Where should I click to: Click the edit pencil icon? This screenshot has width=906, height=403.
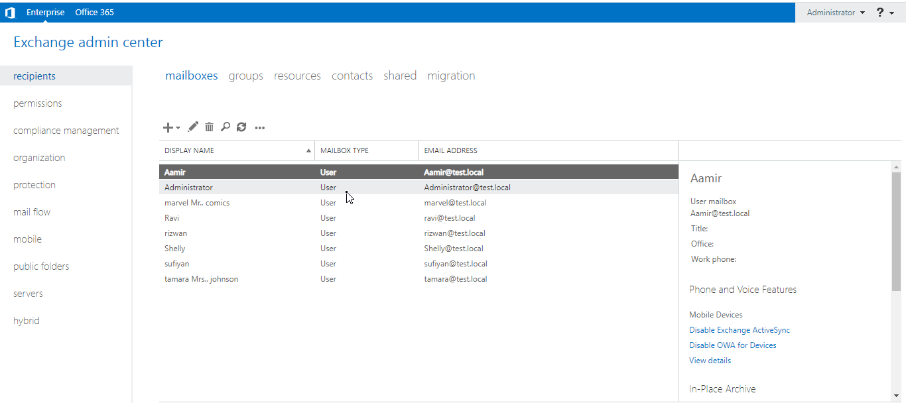(193, 127)
